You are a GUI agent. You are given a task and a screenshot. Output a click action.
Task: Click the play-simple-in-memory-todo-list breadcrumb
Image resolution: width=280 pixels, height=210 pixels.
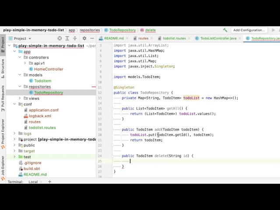(33, 30)
